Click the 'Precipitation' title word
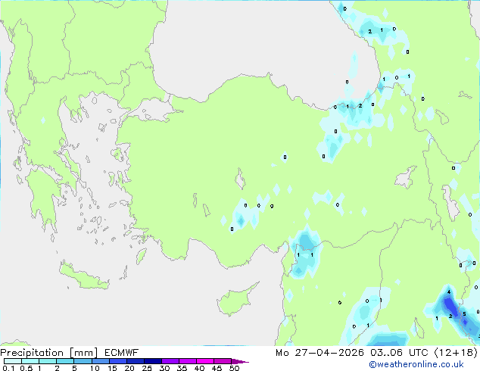The width and height of the screenshot is (480, 371). point(32,353)
